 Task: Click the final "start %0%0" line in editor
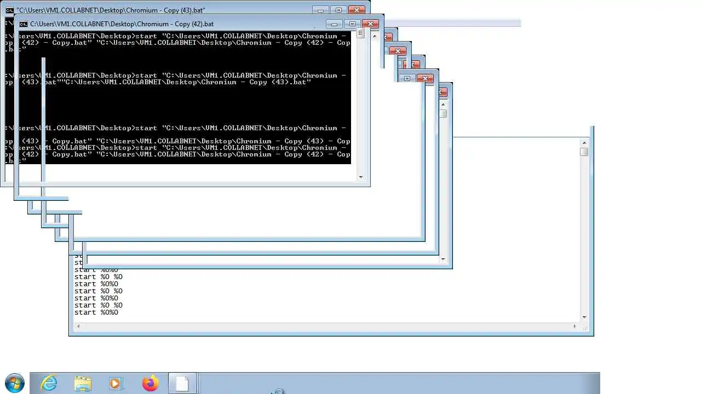pyautogui.click(x=96, y=312)
